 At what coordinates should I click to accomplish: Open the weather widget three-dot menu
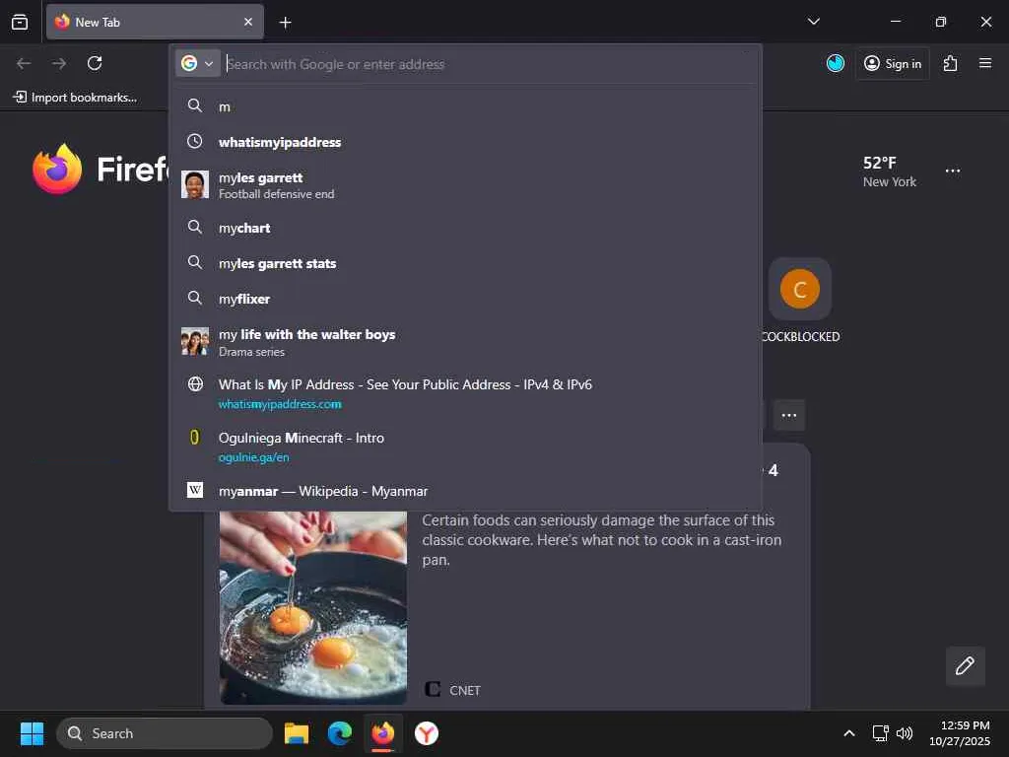953,171
